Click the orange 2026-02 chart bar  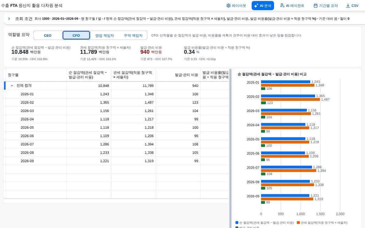tap(290, 99)
